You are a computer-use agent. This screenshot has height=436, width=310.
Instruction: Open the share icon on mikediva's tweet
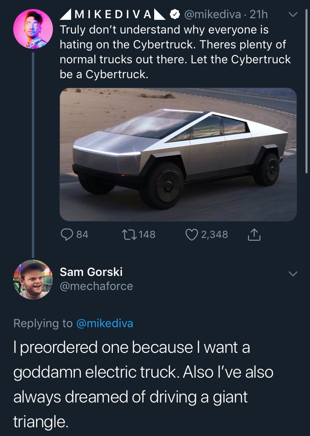coord(254,234)
